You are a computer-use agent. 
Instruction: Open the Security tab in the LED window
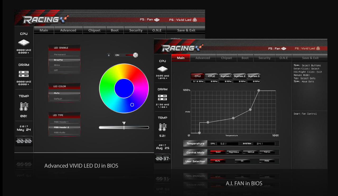(136, 30)
